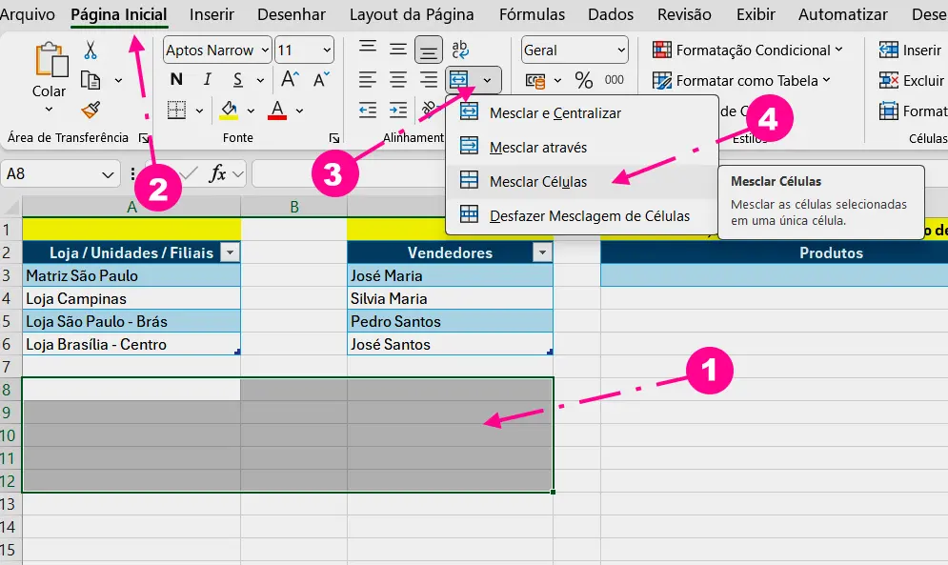Viewport: 948px width, 565px height.
Task: Click the percent style icon
Action: [x=583, y=80]
